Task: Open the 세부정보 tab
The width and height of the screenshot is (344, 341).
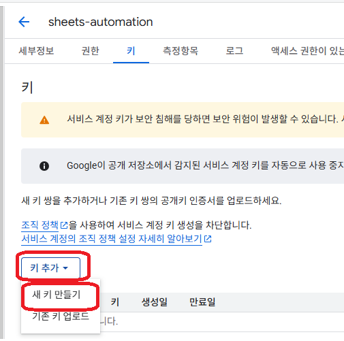Action: click(x=36, y=51)
